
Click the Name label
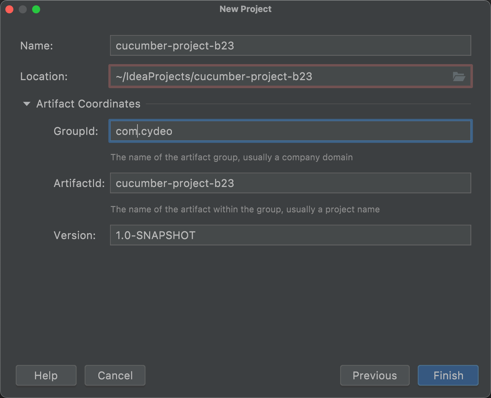coord(36,45)
